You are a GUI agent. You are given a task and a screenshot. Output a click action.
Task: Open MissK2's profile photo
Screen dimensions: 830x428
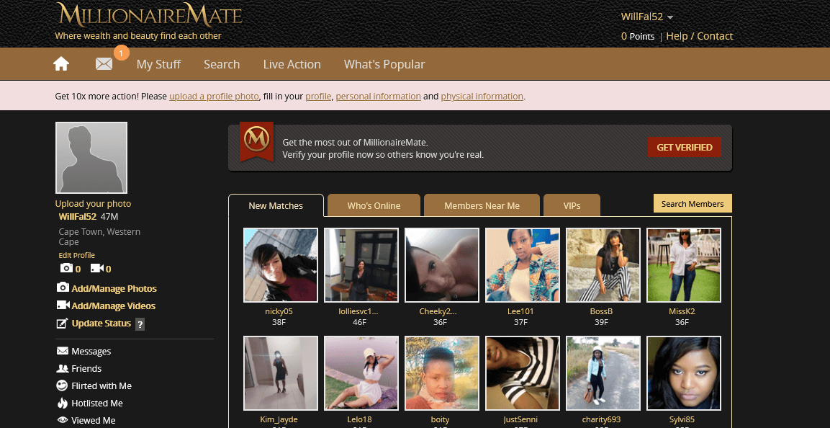pos(684,265)
